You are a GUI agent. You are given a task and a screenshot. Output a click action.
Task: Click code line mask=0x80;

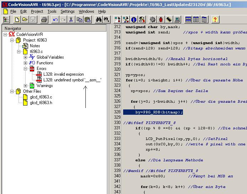pyautogui.click(x=153, y=176)
